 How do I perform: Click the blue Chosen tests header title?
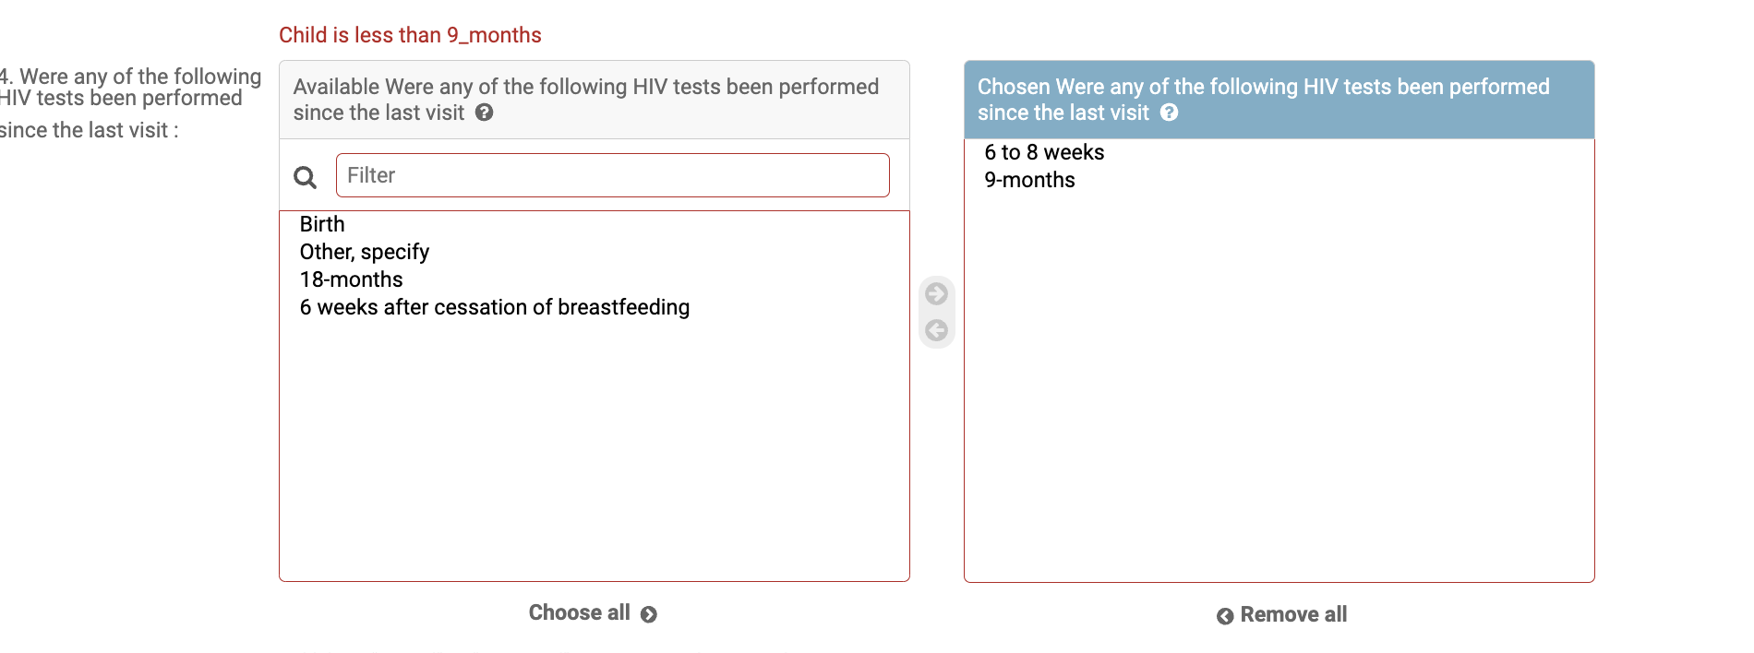tap(1263, 100)
